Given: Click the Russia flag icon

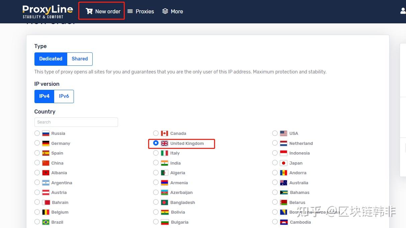Looking at the screenshot, I should (x=46, y=134).
